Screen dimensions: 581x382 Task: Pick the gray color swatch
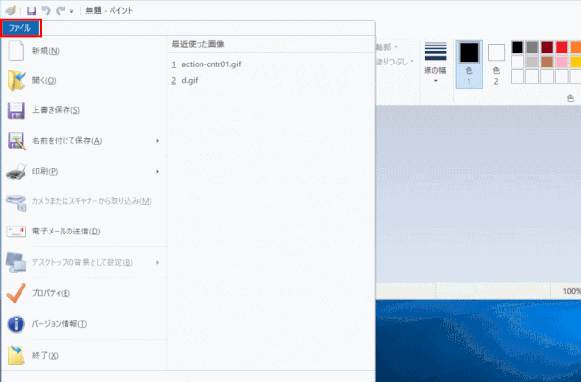(532, 47)
